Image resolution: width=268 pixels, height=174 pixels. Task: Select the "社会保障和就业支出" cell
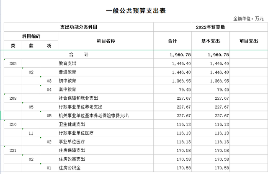coord(78,98)
